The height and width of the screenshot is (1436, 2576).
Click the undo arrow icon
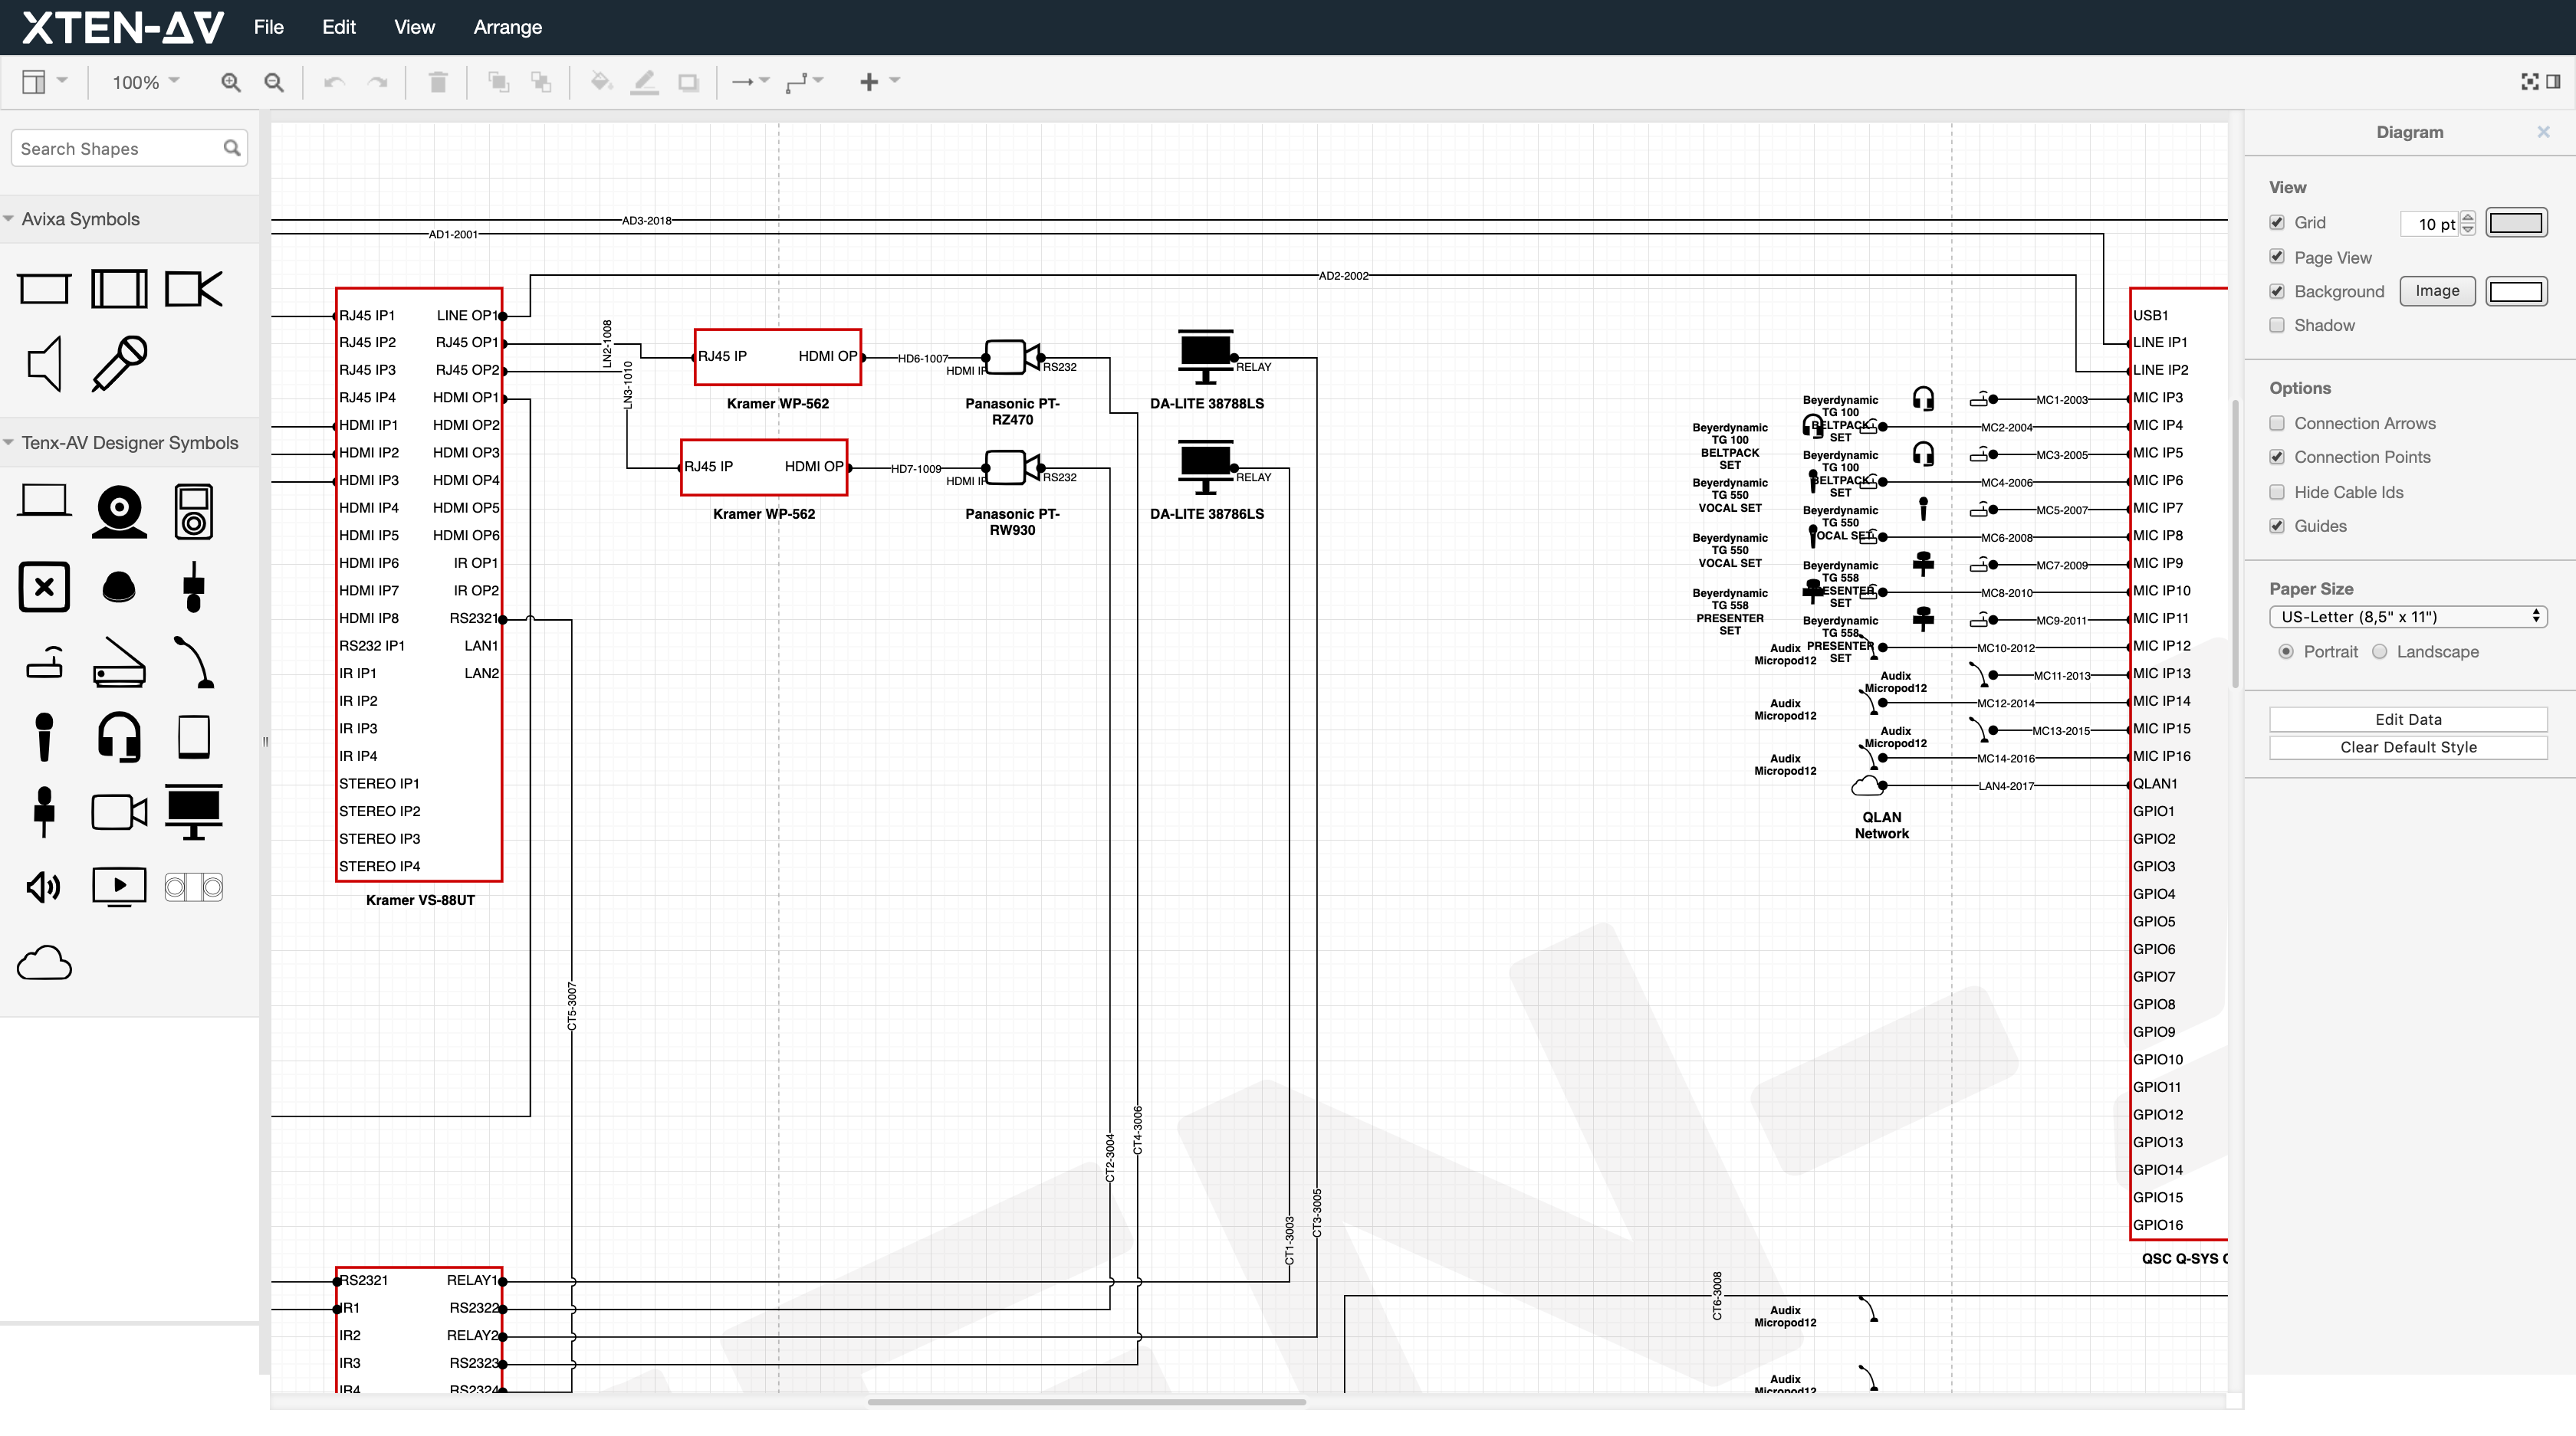click(x=334, y=82)
